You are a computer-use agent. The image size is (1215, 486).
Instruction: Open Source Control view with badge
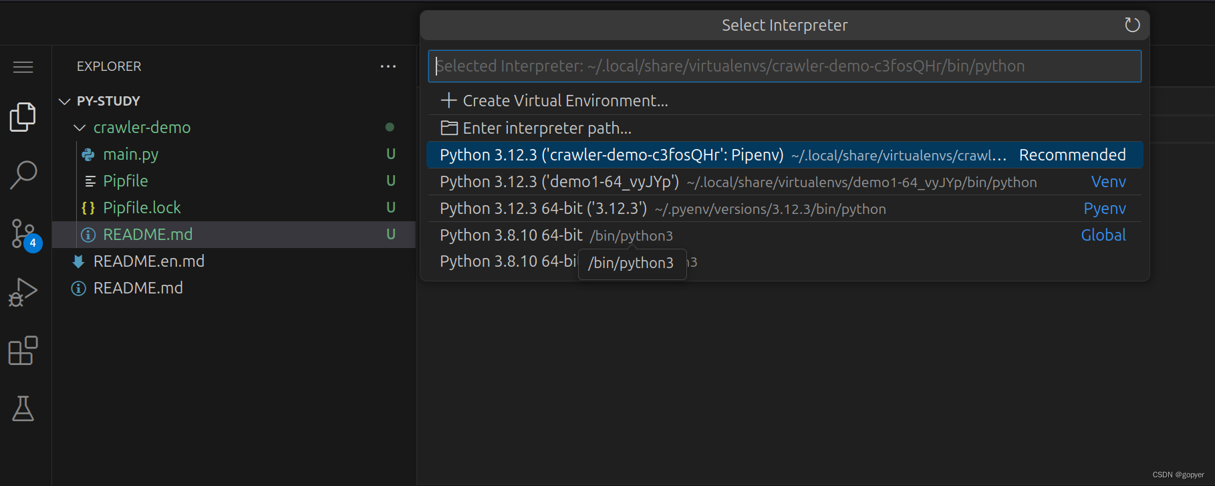tap(24, 234)
